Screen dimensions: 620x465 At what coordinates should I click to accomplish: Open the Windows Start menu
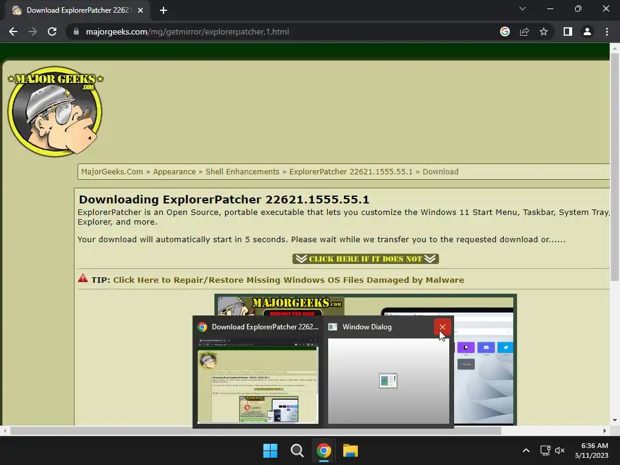point(271,450)
